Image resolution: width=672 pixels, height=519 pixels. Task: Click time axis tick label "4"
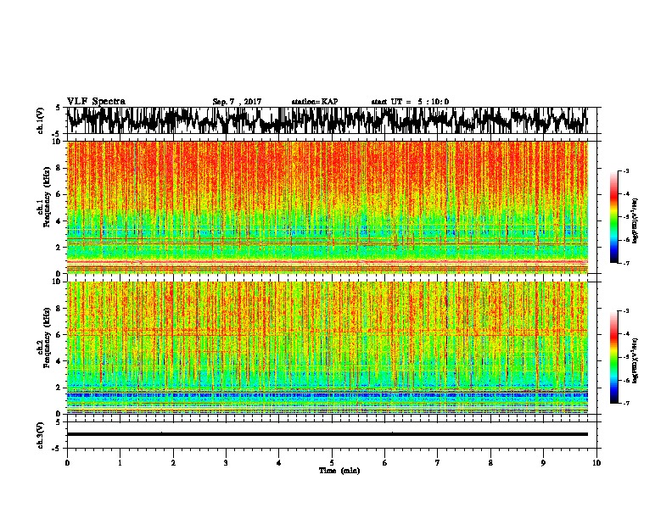coord(279,463)
